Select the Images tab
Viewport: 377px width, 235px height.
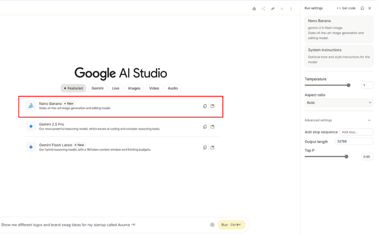tap(134, 88)
